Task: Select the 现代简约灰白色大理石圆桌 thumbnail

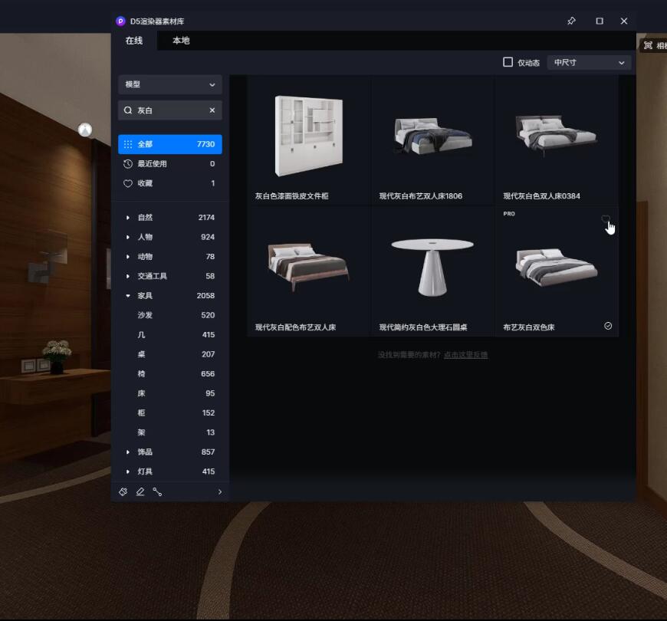Action: [x=432, y=267]
